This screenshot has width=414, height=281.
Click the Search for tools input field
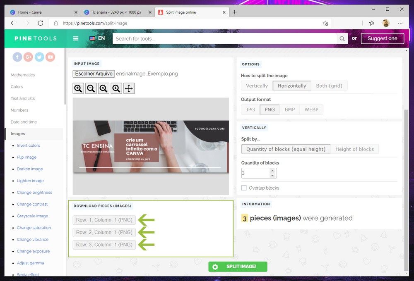(224, 38)
